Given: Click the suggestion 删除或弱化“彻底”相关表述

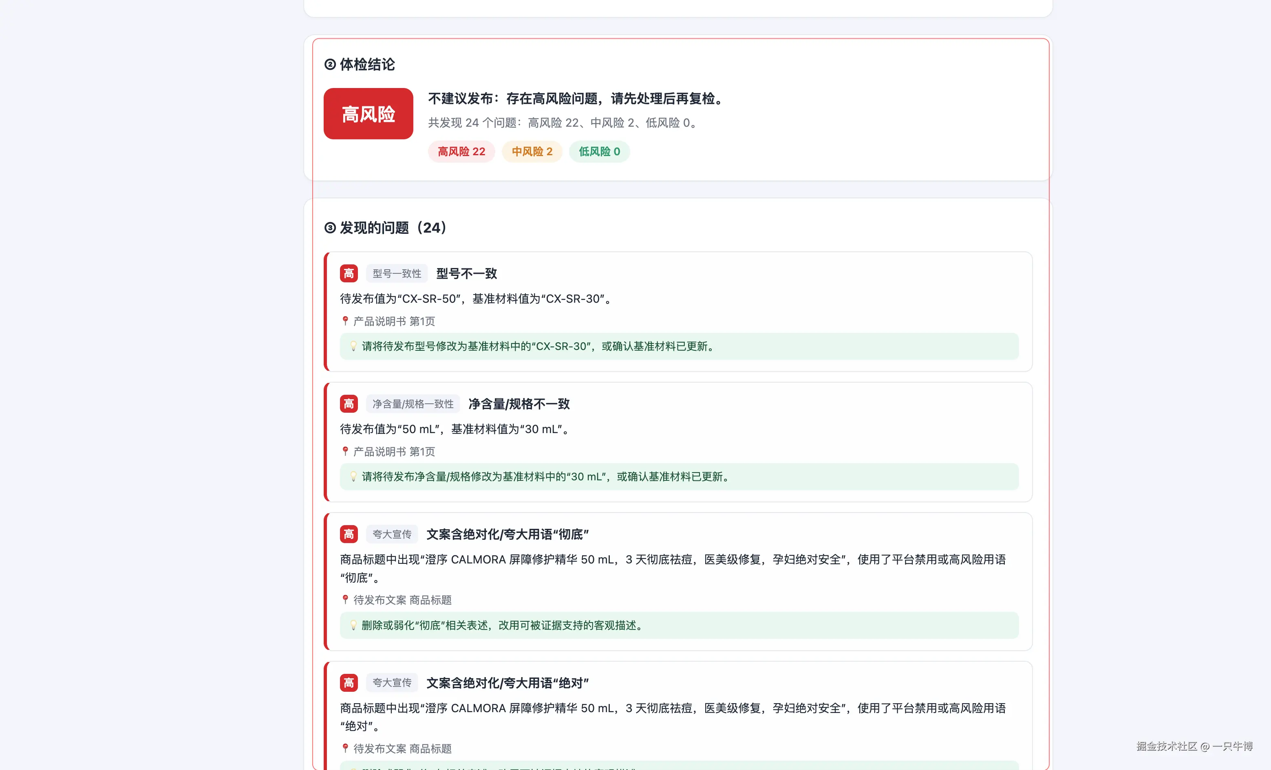Looking at the screenshot, I should pos(679,625).
